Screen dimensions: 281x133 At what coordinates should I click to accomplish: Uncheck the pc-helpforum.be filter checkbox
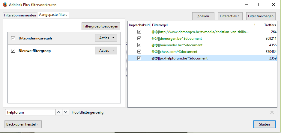tap(139, 58)
